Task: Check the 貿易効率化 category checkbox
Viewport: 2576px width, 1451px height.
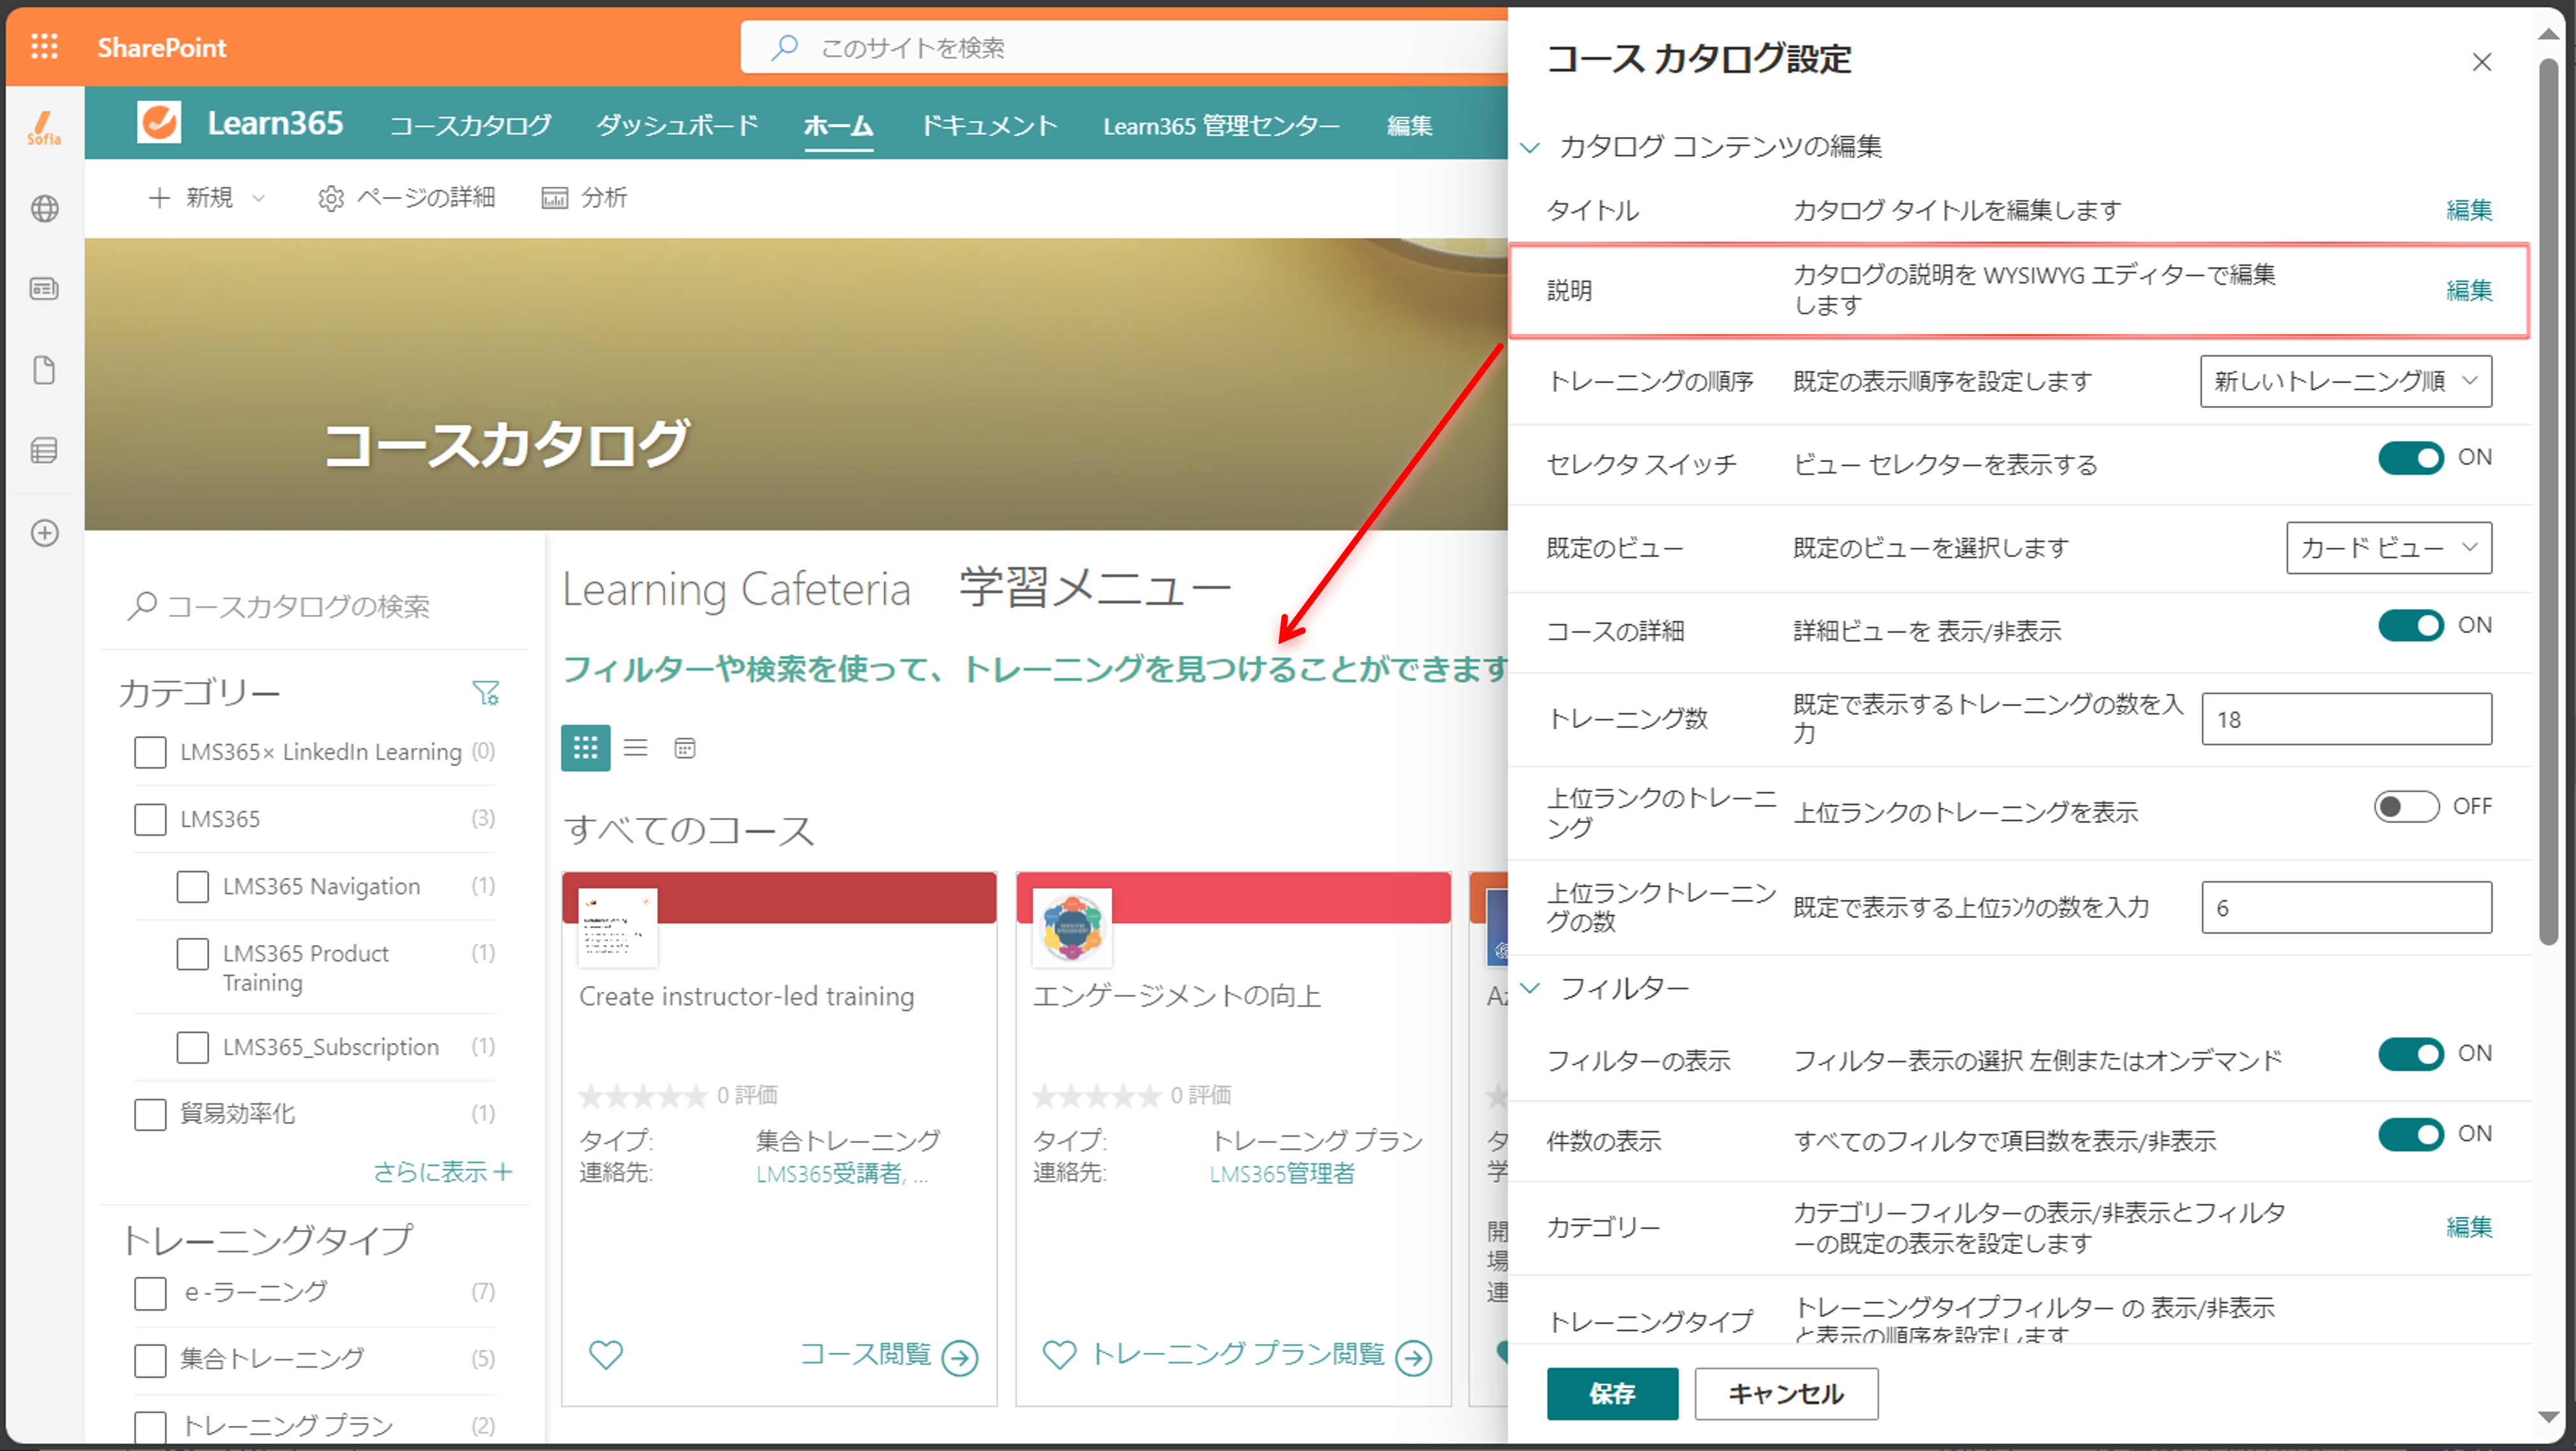Action: coord(150,1114)
